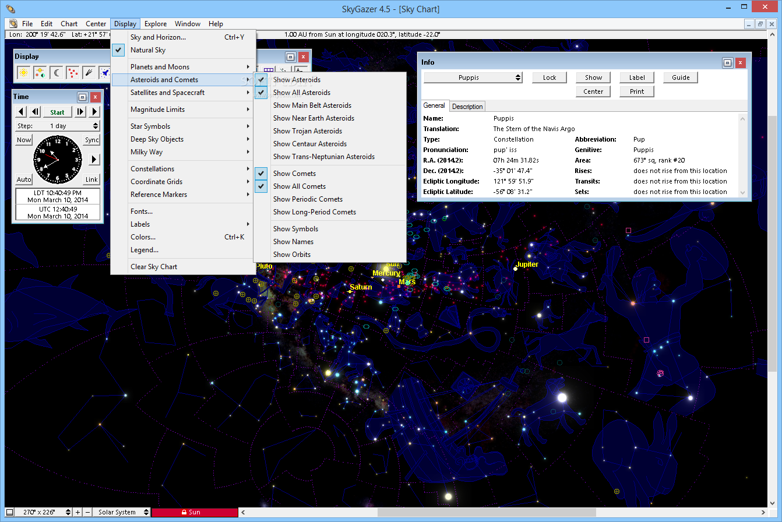Open the File menu
This screenshot has height=522, width=782.
27,24
